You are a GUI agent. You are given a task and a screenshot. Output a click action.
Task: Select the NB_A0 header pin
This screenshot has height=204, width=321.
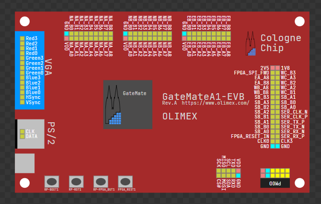tap(130, 38)
